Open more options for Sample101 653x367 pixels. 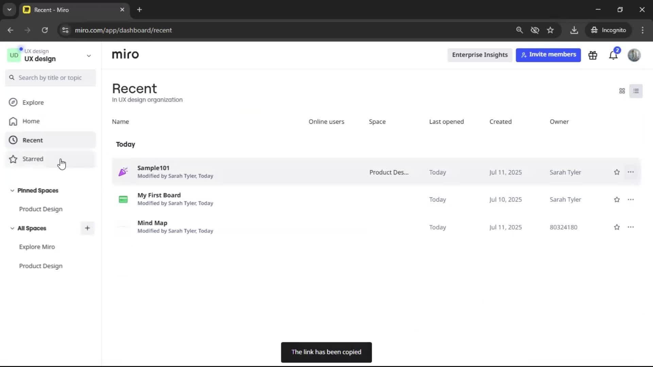point(631,172)
